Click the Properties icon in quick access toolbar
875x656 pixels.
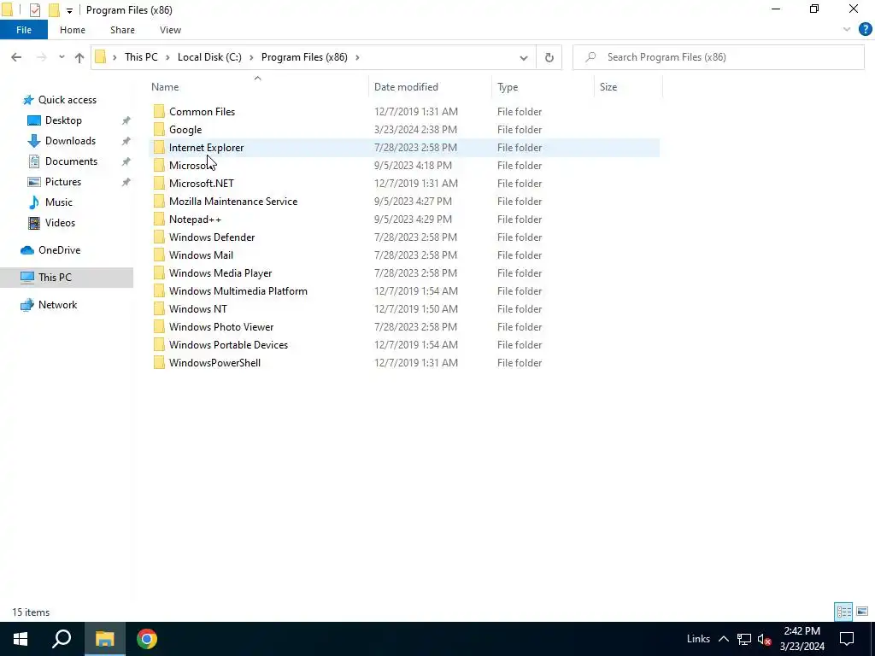pos(34,10)
